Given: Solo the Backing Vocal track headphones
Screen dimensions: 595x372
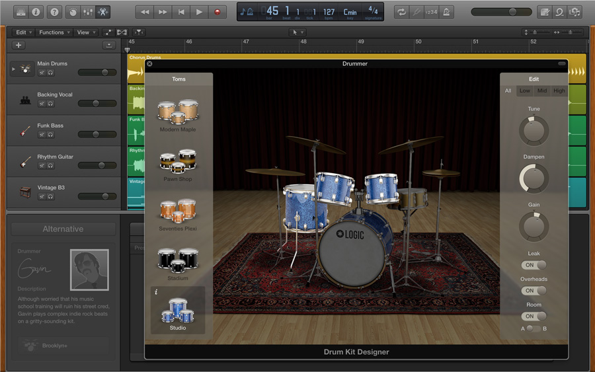Looking at the screenshot, I should (x=50, y=104).
